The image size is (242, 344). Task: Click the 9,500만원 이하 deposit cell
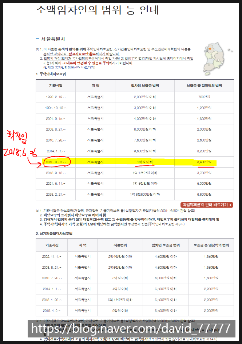tap(145, 151)
